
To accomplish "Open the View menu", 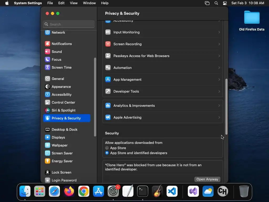I will click(74, 3).
